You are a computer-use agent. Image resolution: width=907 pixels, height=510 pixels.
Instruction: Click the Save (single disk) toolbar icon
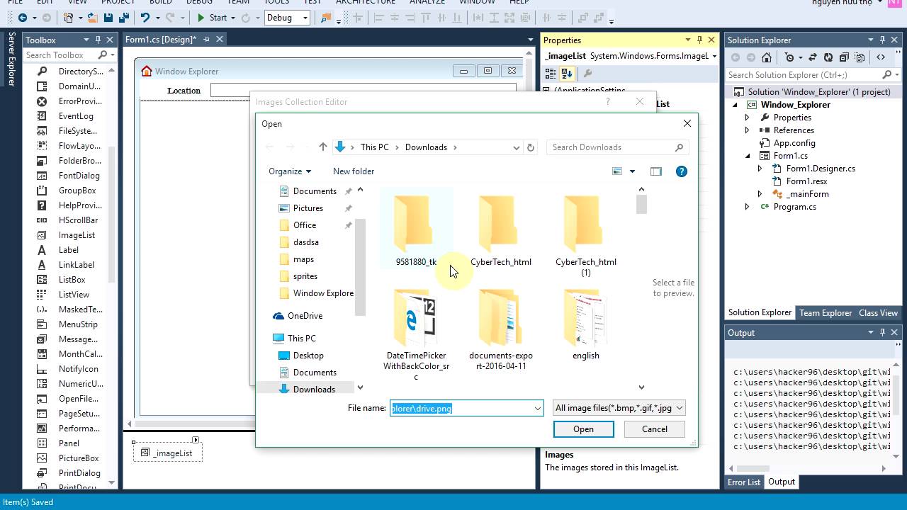[x=108, y=18]
